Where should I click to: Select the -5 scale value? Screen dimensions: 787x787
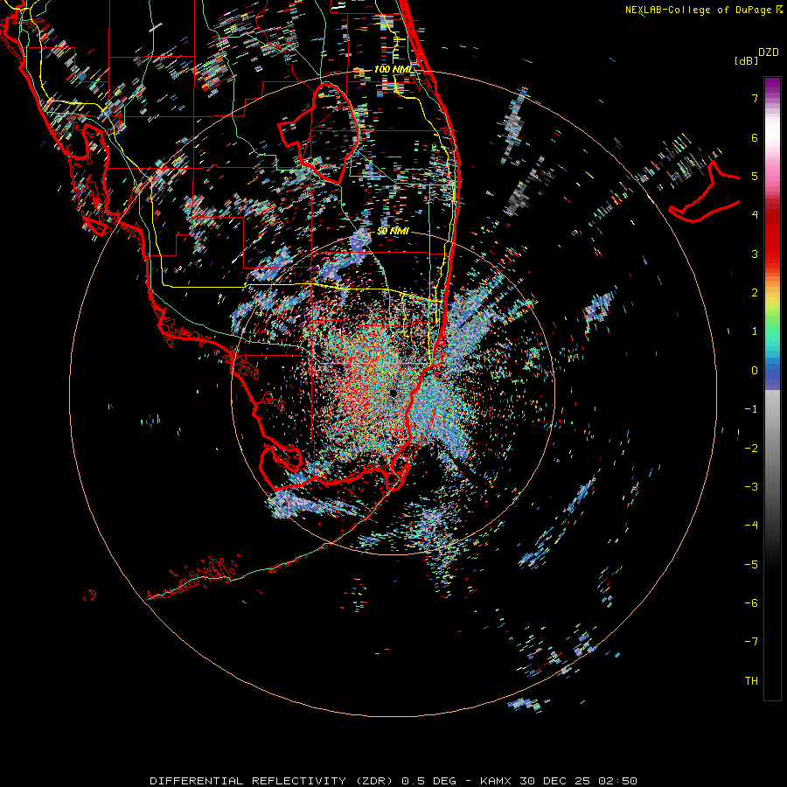(751, 565)
